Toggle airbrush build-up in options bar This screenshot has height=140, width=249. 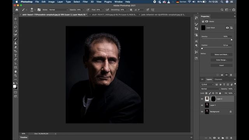point(107,10)
